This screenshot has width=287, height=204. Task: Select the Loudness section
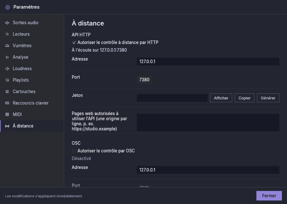(x=32, y=69)
